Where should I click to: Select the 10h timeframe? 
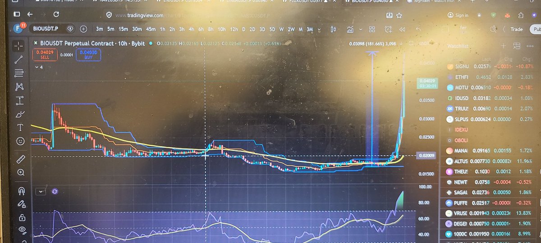point(221,29)
